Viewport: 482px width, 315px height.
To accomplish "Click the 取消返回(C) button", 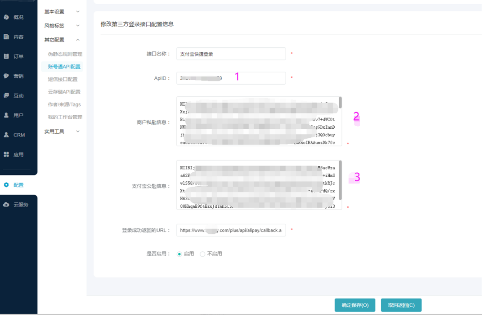I will point(401,305).
